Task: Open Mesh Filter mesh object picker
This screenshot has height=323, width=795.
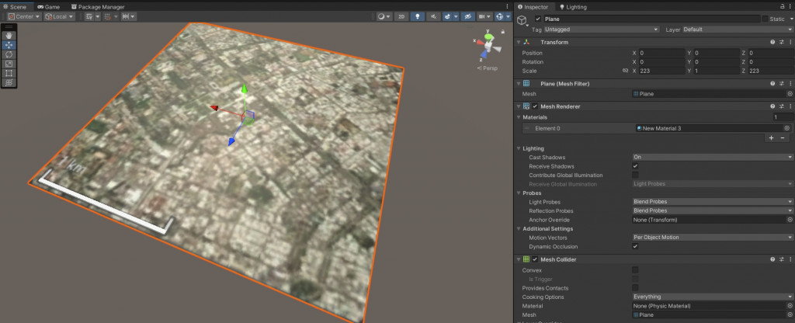Action: (790, 94)
